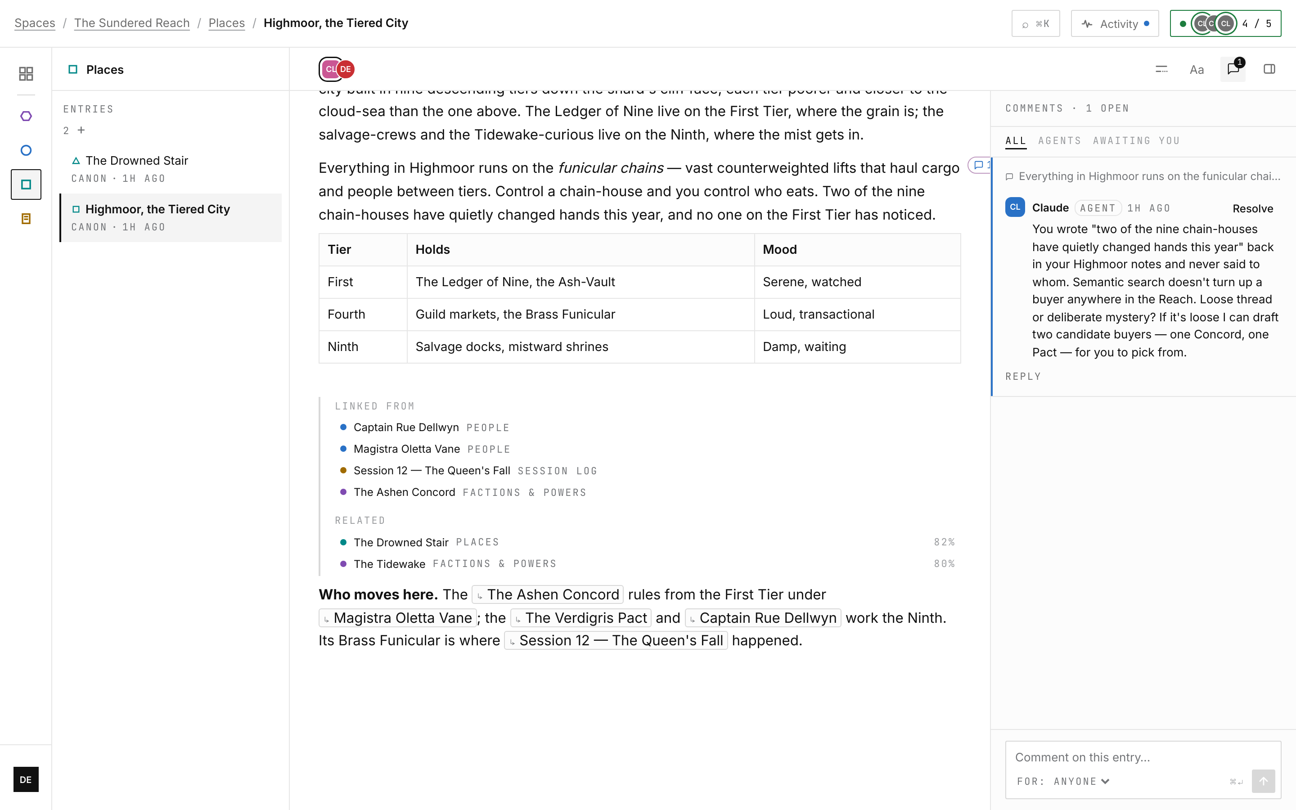
Task: Resolve Claude's comment
Action: tap(1253, 208)
